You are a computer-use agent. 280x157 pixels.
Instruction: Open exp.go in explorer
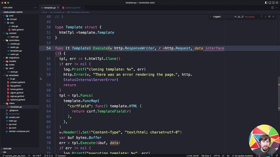[14, 26]
